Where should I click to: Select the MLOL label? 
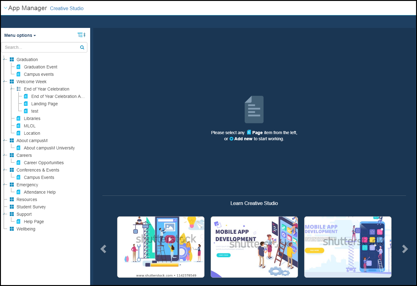(30, 126)
